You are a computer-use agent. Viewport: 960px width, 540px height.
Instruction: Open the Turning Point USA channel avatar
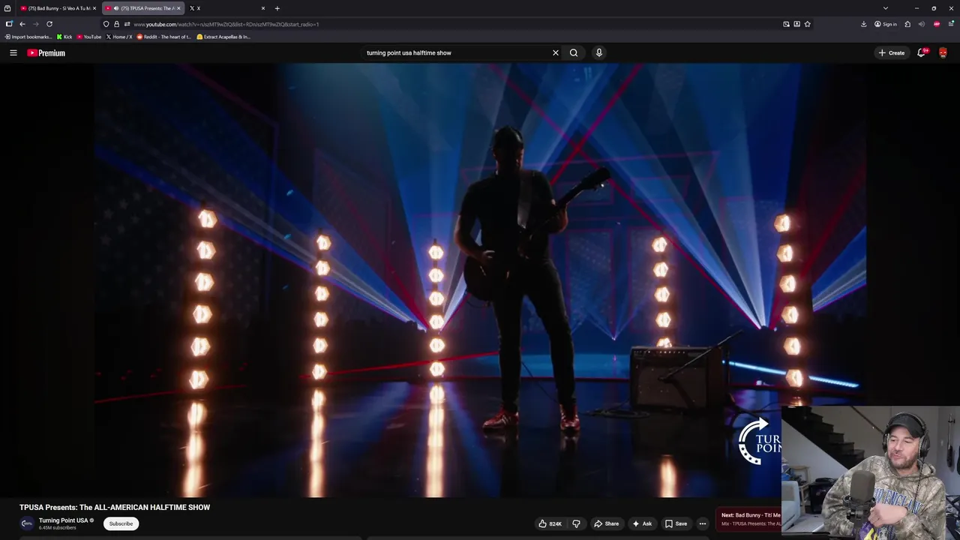click(x=27, y=523)
